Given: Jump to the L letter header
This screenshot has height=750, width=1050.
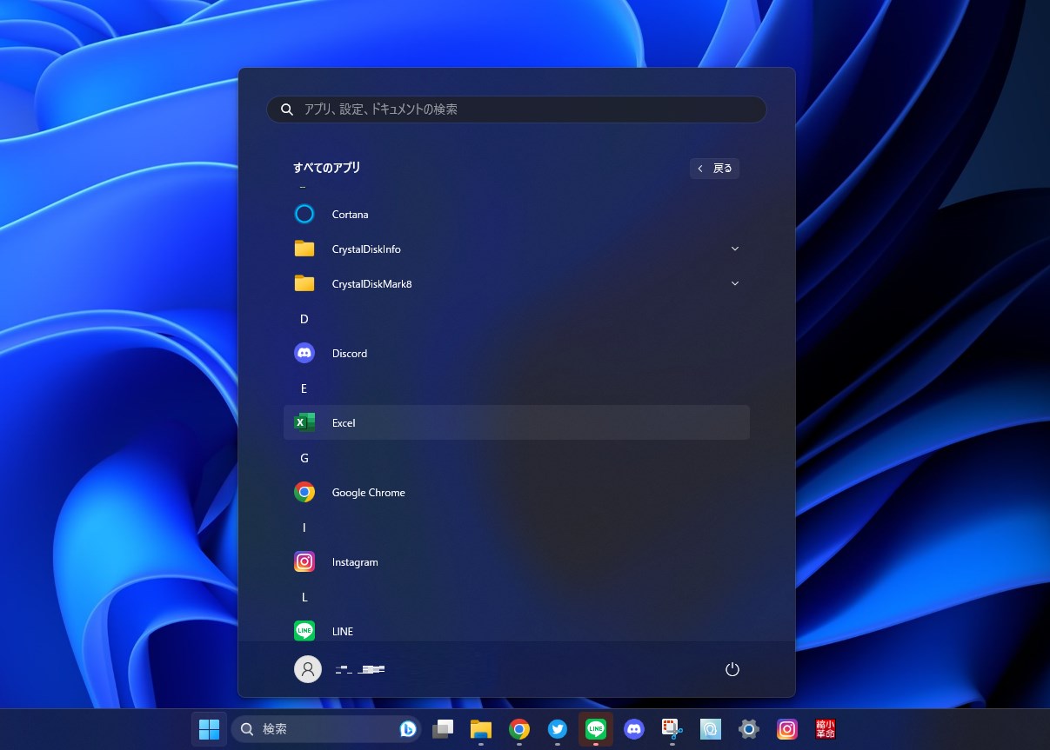Looking at the screenshot, I should point(304,597).
